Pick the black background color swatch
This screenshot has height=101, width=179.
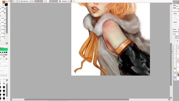point(6,4)
